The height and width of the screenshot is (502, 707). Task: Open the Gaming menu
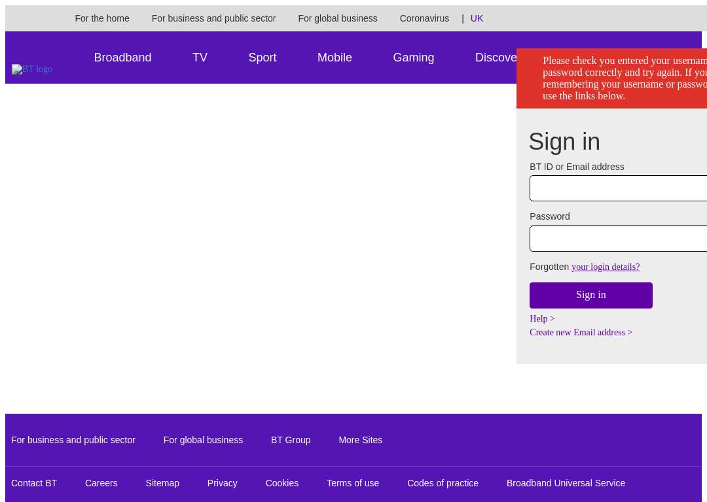point(414,58)
